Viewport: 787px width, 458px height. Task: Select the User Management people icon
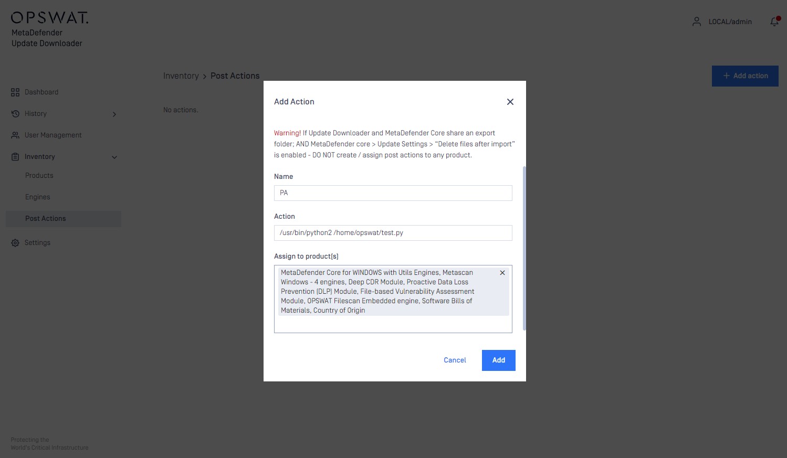(15, 135)
